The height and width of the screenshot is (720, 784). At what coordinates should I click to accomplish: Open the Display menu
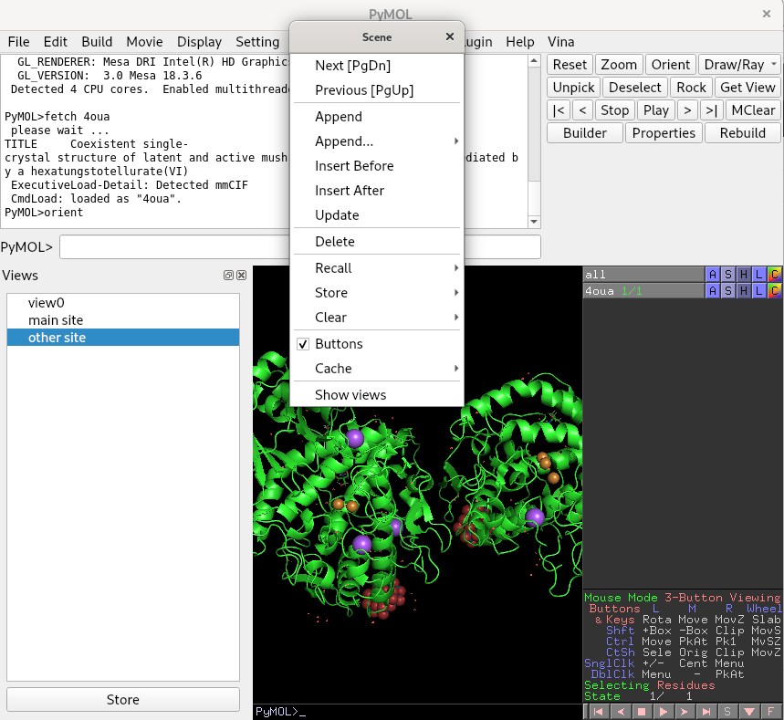point(199,42)
